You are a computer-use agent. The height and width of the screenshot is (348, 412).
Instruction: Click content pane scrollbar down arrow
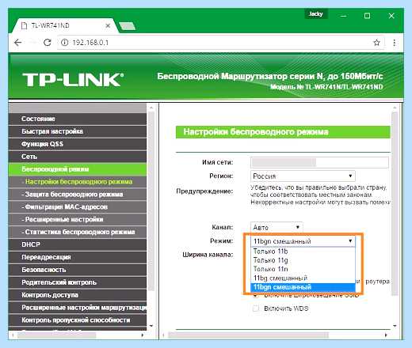395,326
